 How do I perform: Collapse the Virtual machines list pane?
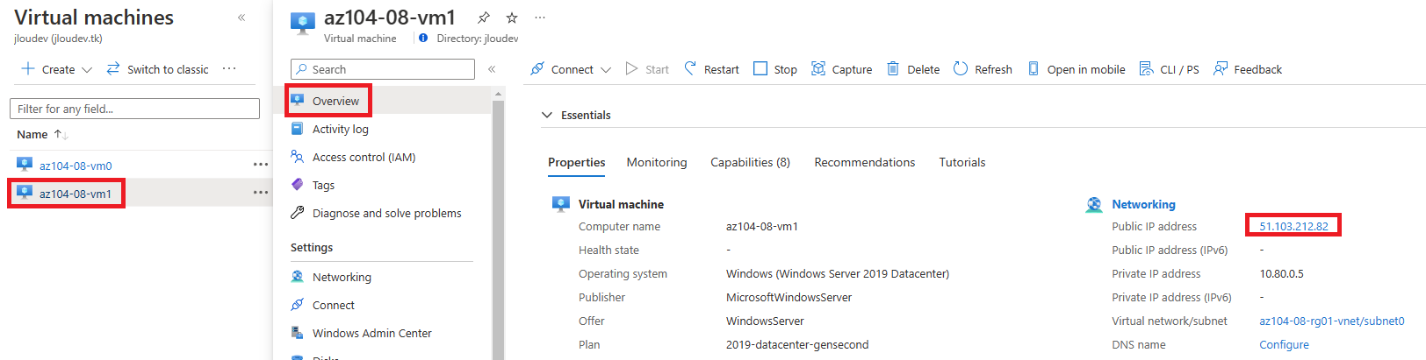click(241, 18)
